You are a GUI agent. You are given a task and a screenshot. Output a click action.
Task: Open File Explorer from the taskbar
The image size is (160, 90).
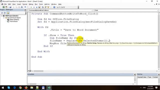(x=32, y=88)
